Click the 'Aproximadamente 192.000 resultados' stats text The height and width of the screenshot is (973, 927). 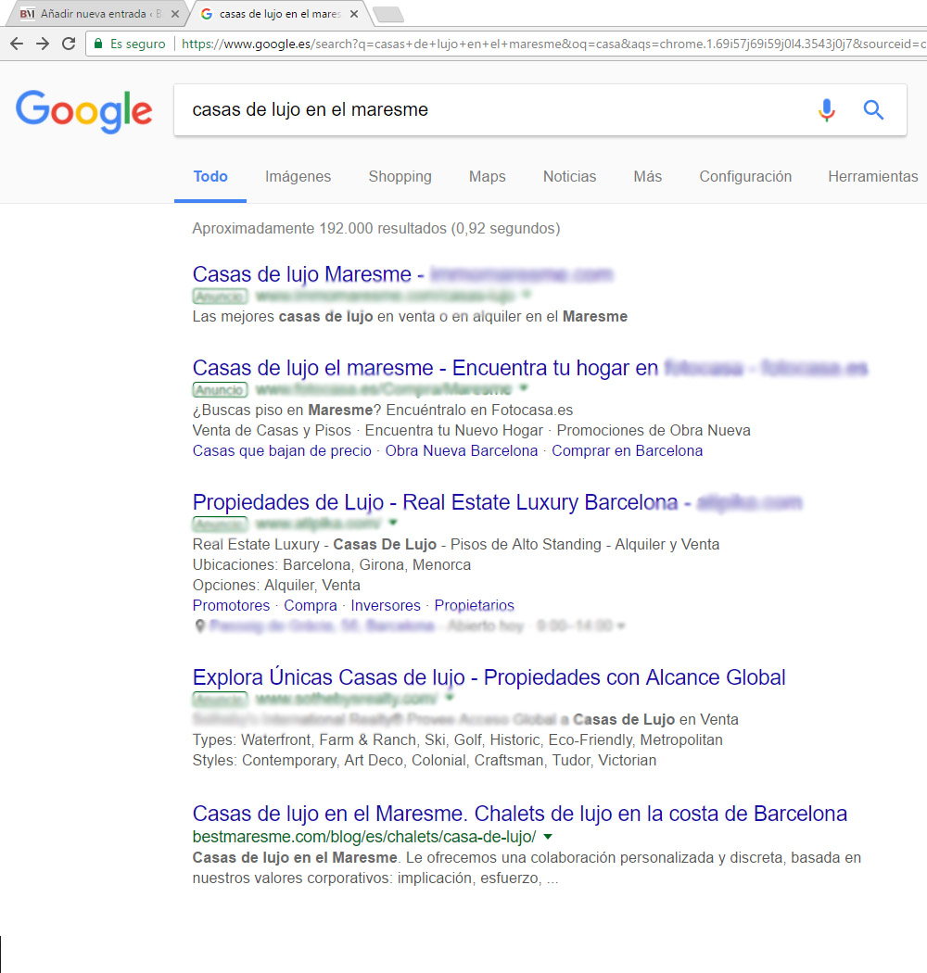click(376, 228)
